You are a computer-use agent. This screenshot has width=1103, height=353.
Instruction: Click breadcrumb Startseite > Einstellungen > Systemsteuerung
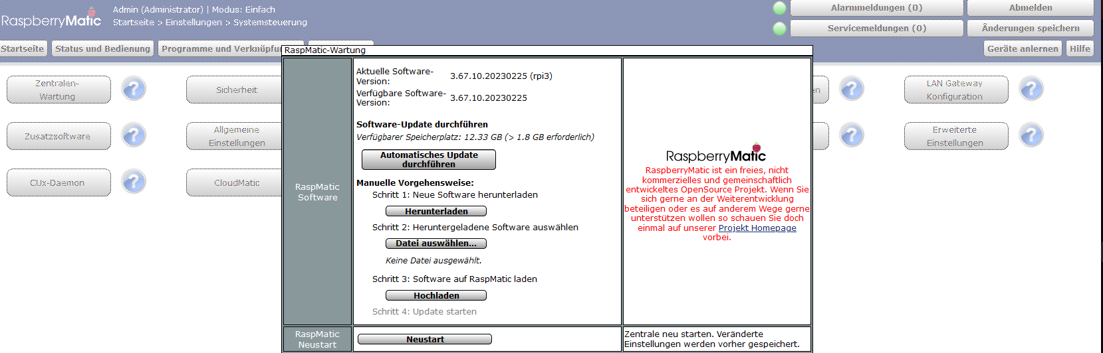pyautogui.click(x=210, y=22)
